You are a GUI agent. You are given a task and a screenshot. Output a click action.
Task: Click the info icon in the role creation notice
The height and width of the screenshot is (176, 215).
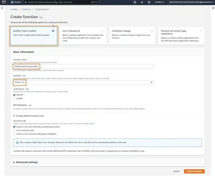tap(17, 142)
